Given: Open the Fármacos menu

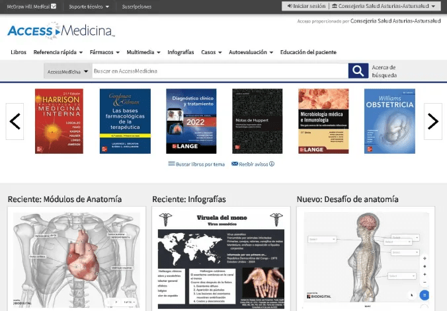Looking at the screenshot, I should (x=104, y=52).
